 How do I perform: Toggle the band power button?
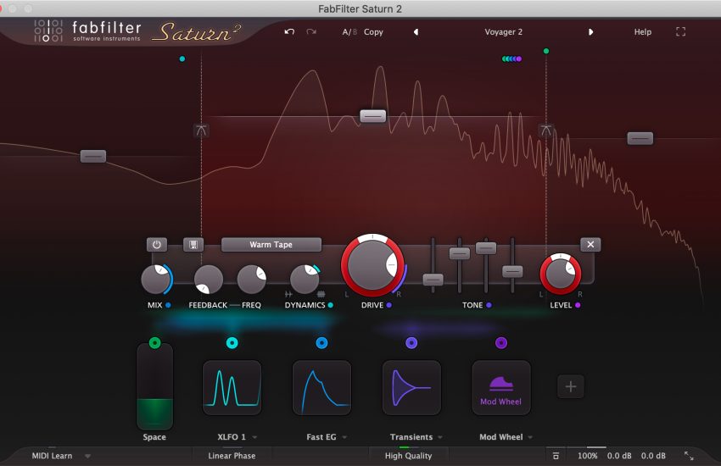coord(157,245)
